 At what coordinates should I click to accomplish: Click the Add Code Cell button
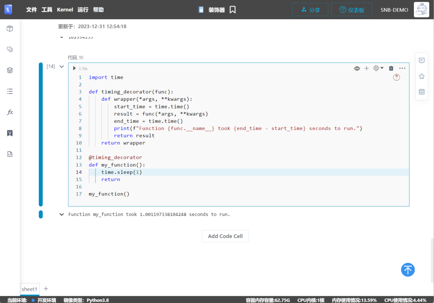click(225, 236)
